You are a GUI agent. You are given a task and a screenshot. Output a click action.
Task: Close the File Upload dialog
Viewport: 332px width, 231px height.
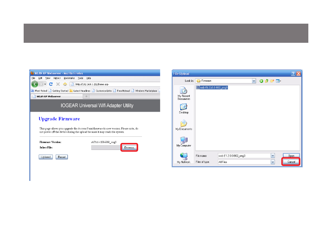point(299,74)
